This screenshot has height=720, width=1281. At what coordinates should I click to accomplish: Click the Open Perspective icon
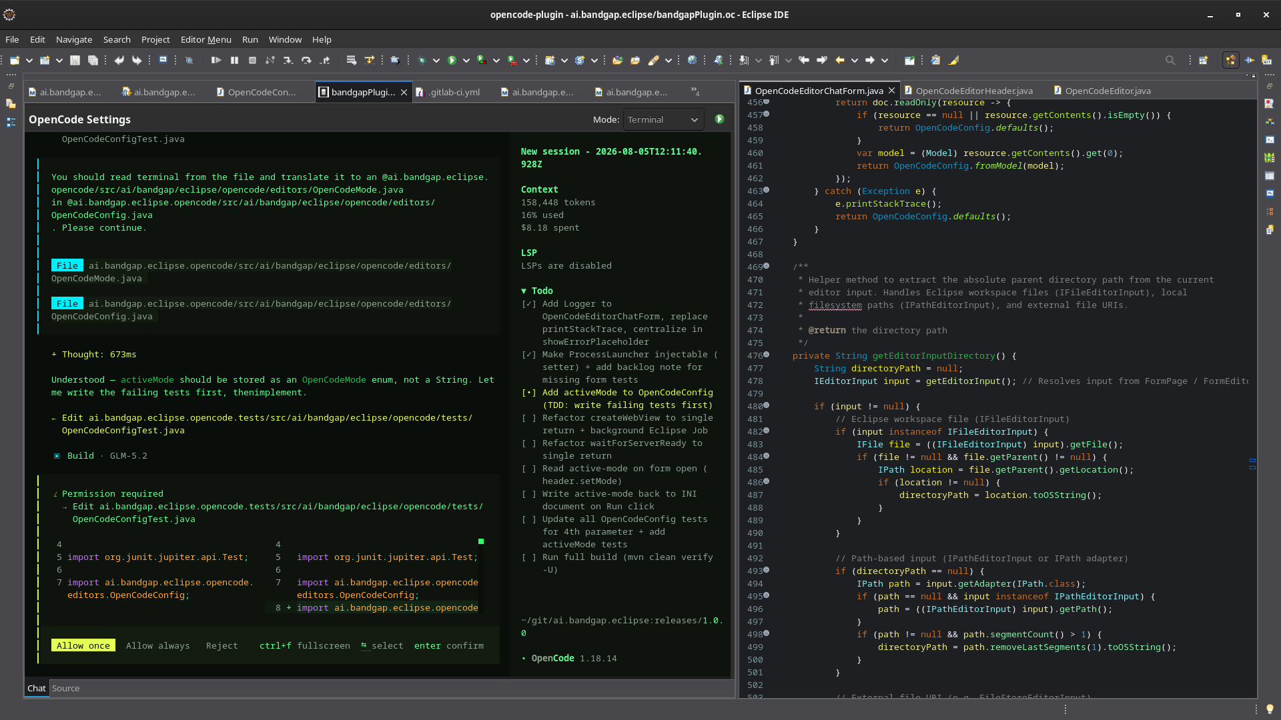pos(1204,60)
